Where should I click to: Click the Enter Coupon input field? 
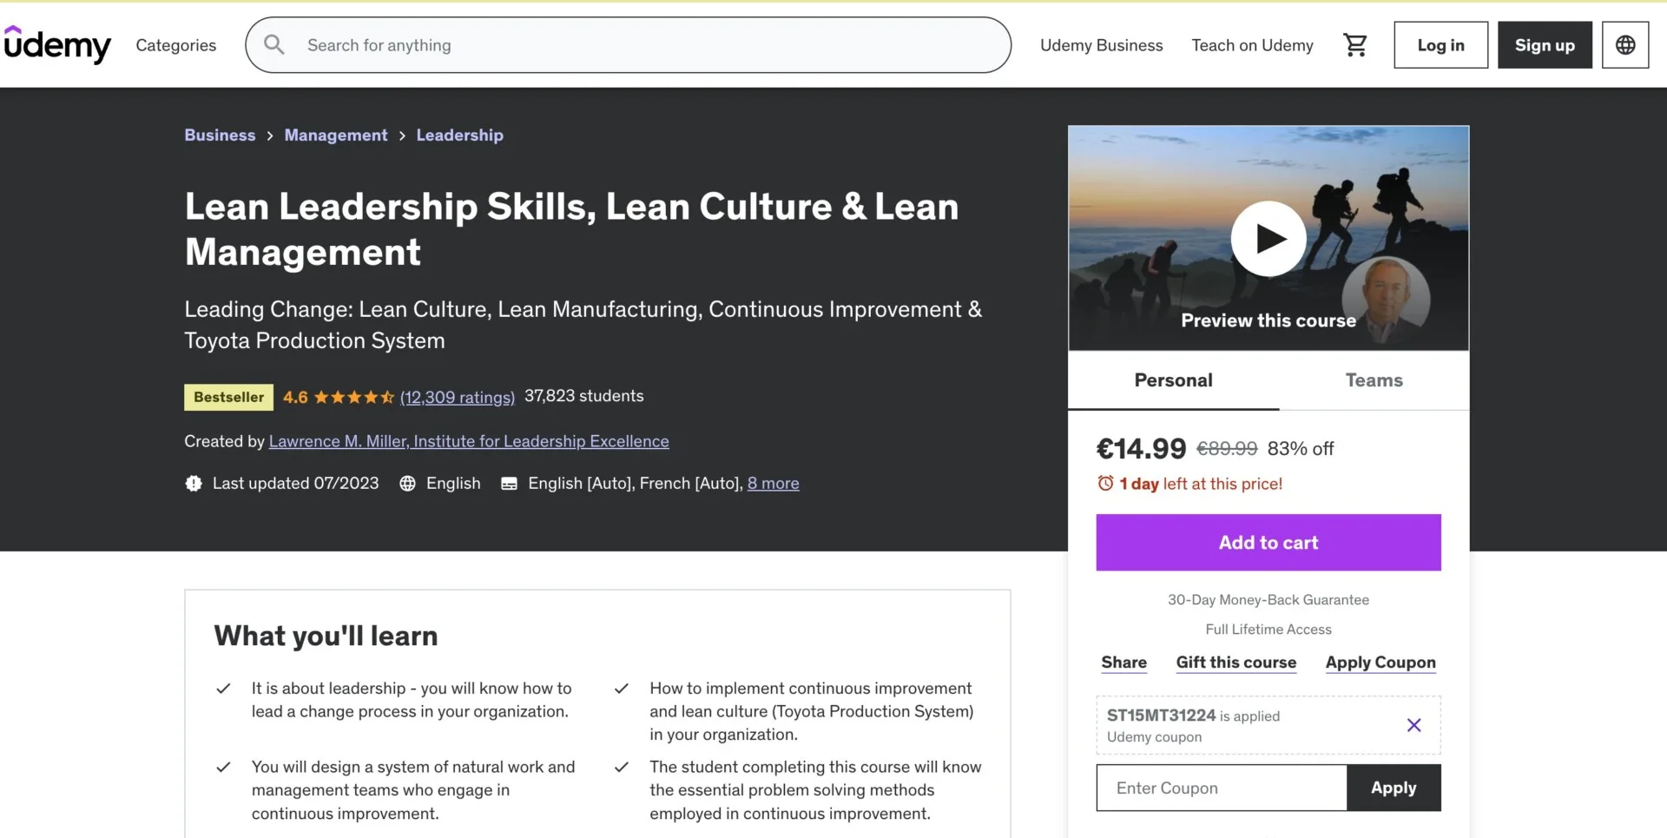[1221, 789]
